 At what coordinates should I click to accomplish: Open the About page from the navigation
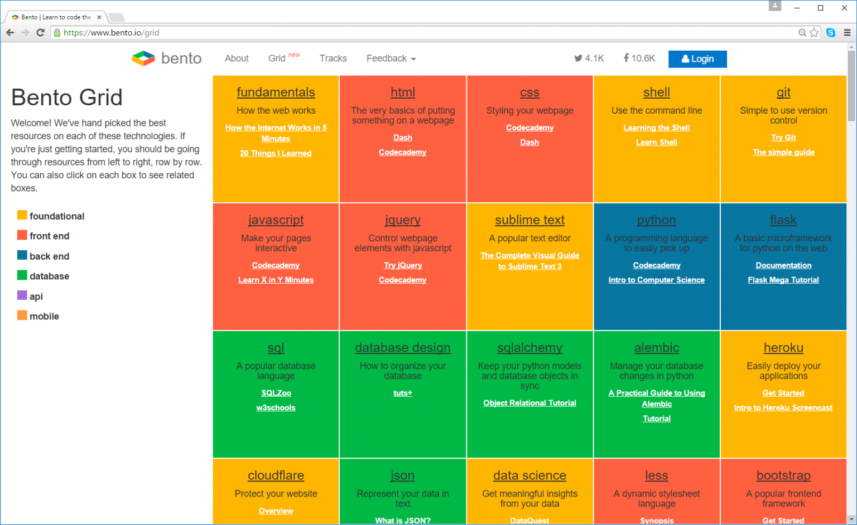(x=237, y=58)
